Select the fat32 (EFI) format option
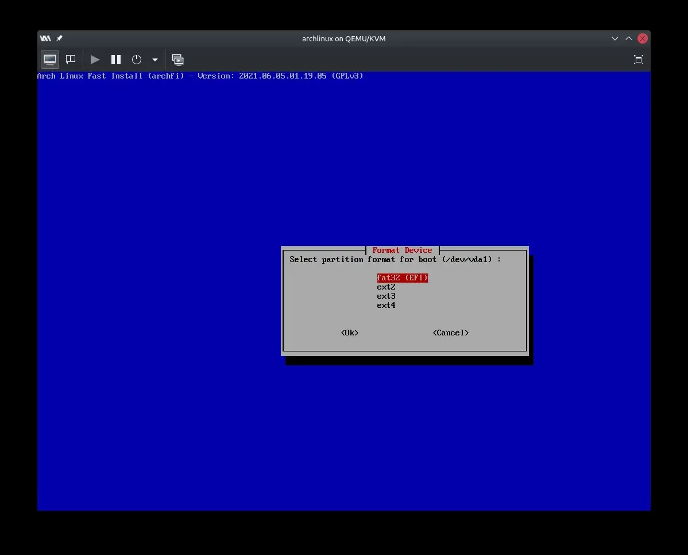Image resolution: width=688 pixels, height=555 pixels. tap(402, 278)
